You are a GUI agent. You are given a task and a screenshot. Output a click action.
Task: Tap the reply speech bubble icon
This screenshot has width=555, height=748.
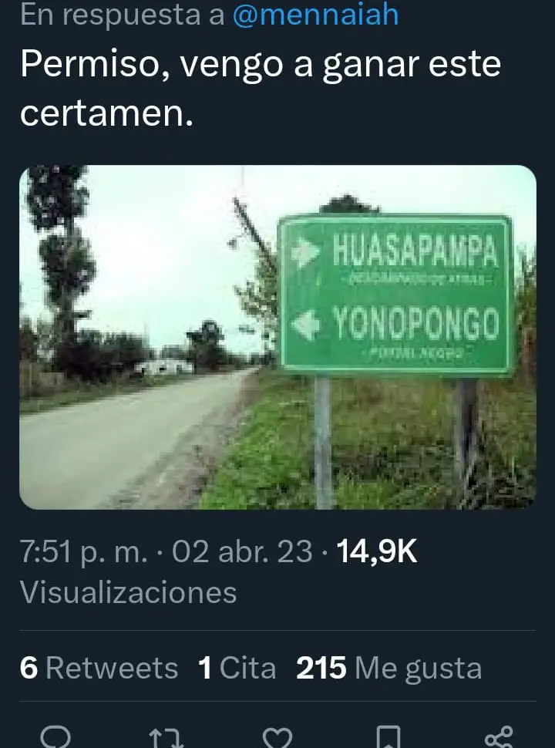(55, 737)
